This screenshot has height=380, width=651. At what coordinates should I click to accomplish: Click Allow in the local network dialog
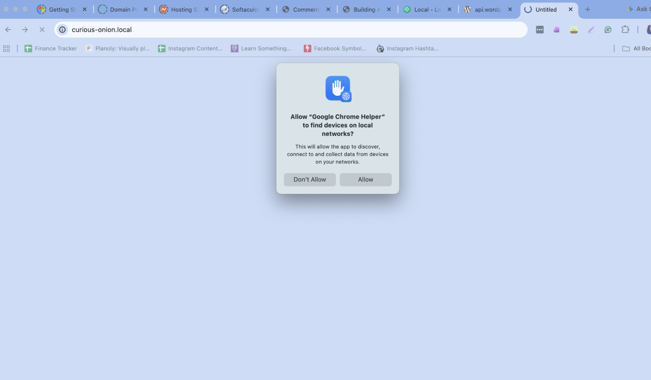pos(365,179)
